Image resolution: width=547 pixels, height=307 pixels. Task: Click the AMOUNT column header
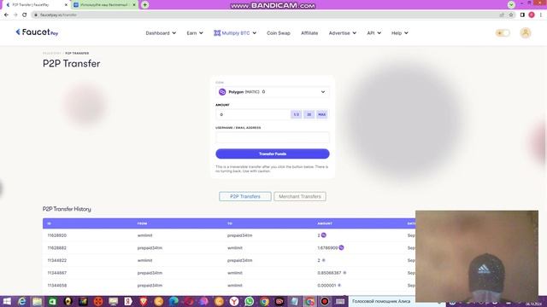(x=325, y=223)
